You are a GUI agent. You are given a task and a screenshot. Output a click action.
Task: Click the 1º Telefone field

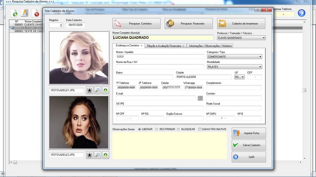click(126, 87)
